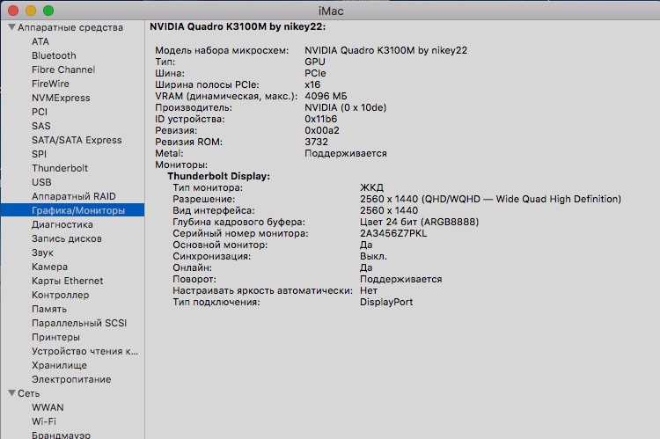
Task: Click manufacturer value NVIDIA (0 x 10de)
Action: 346,107
